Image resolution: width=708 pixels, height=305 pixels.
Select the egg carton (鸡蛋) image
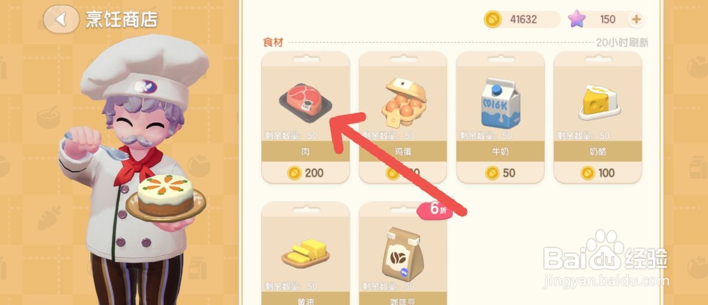pos(404,100)
